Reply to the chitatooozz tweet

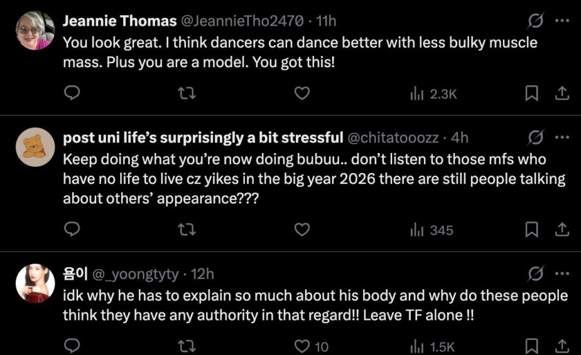(x=73, y=230)
